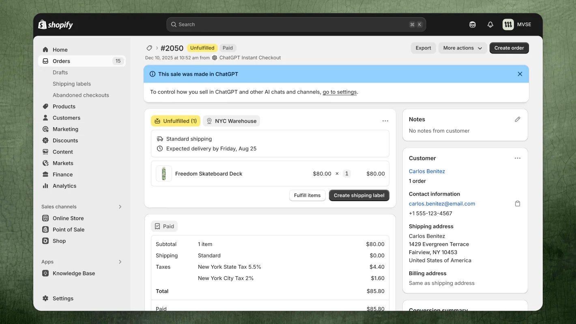The image size is (576, 324).
Task: Click the Knowledge Base app icon
Action: (45, 273)
